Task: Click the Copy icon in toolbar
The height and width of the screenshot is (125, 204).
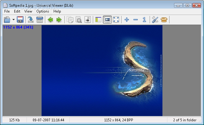Action: pos(70,20)
